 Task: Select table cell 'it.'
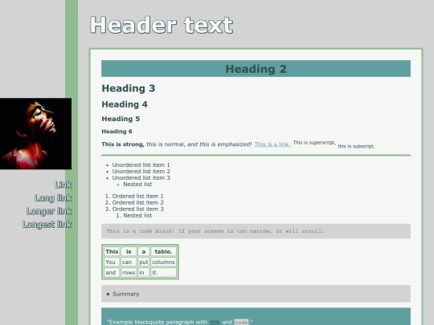[163, 273]
